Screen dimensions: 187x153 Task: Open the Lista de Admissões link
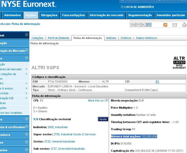coord(139,7)
